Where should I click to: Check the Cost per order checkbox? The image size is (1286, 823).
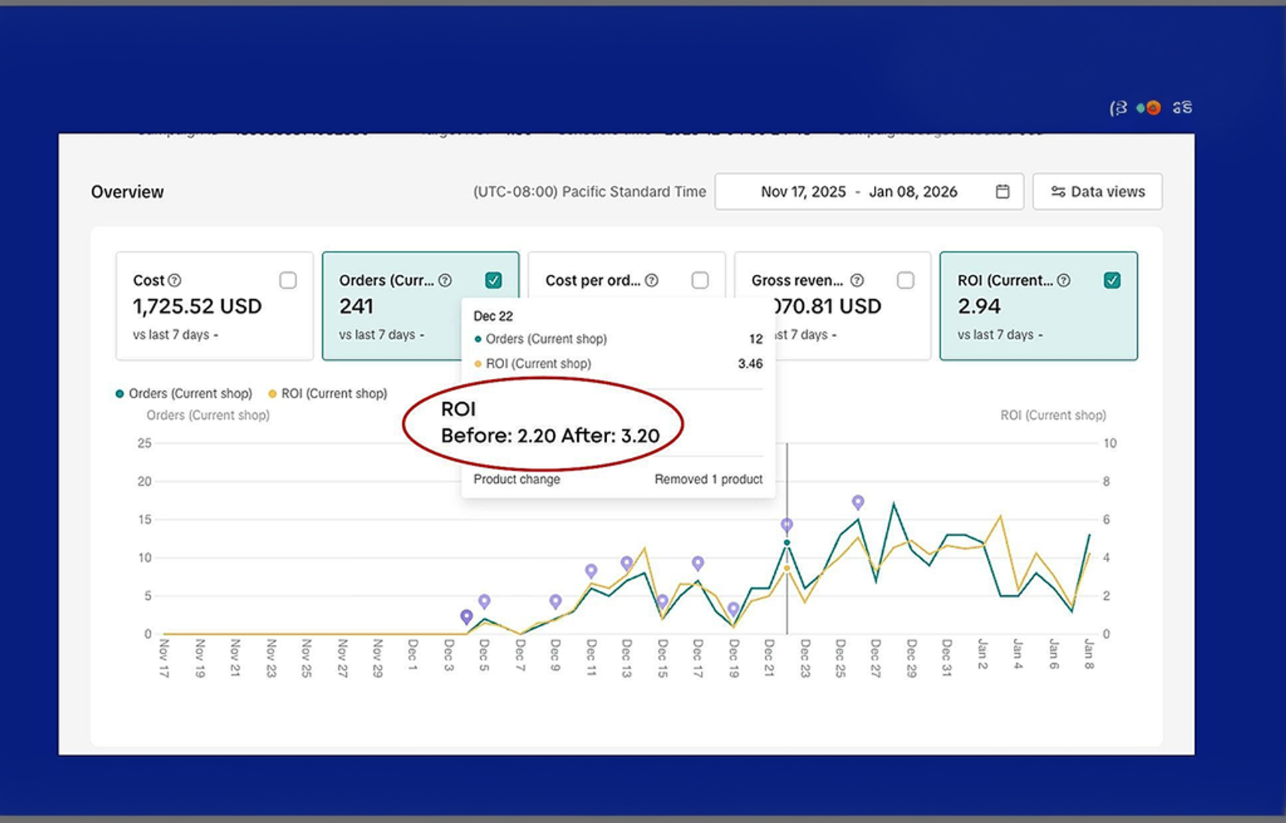coord(699,280)
